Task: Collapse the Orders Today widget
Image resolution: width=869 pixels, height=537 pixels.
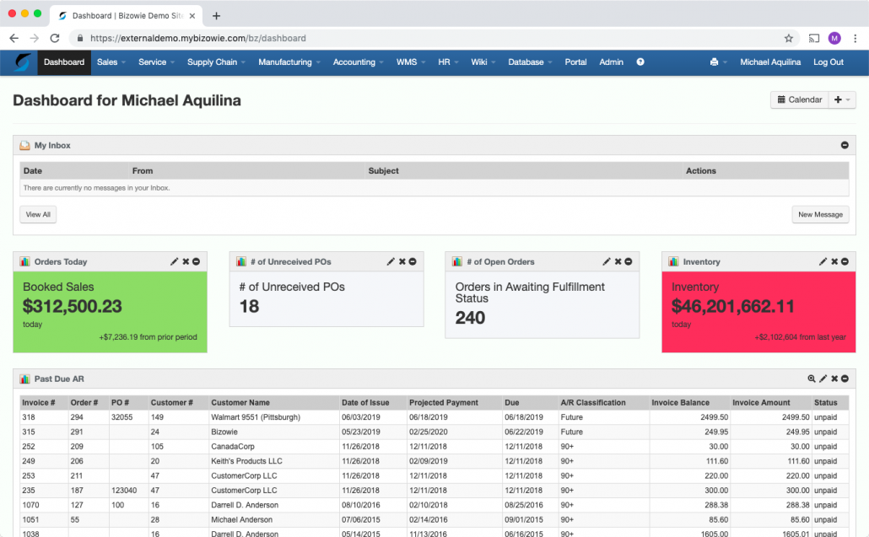Action: (197, 262)
